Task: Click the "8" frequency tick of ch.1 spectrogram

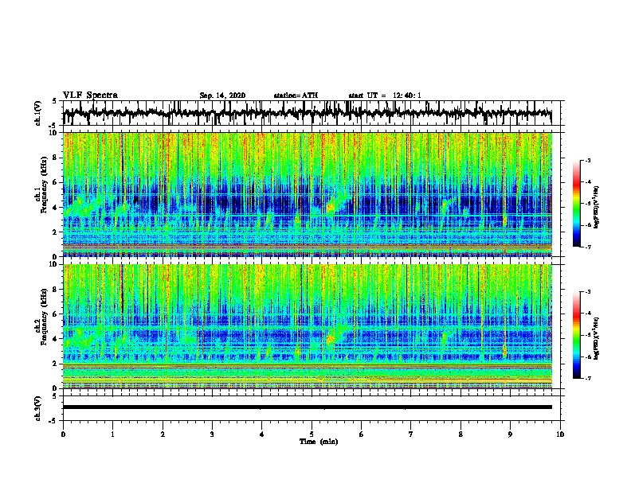Action: pyautogui.click(x=56, y=158)
